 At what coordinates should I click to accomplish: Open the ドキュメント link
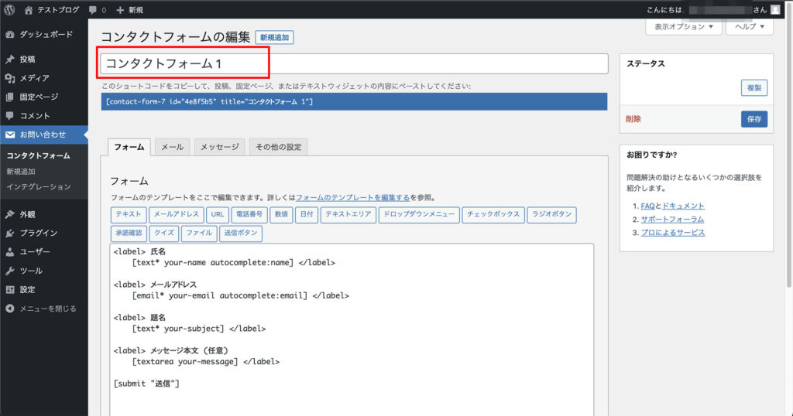pos(683,206)
